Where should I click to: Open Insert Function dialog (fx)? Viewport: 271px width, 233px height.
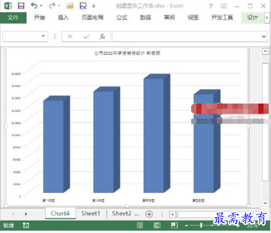pyautogui.click(x=102, y=36)
